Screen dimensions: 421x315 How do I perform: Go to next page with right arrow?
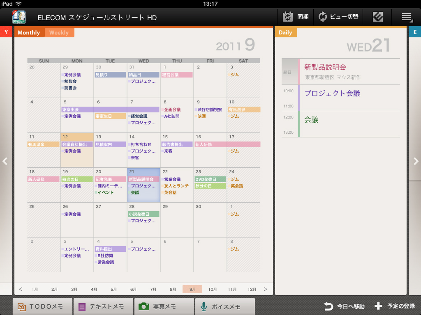tap(416, 161)
